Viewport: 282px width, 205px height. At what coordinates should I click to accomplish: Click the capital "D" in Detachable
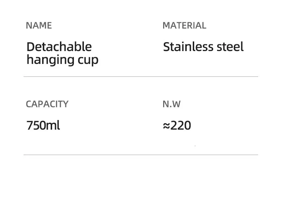(30, 47)
